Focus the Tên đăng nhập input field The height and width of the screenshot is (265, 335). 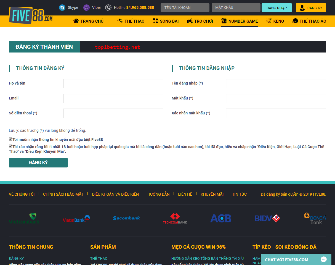[x=276, y=83]
